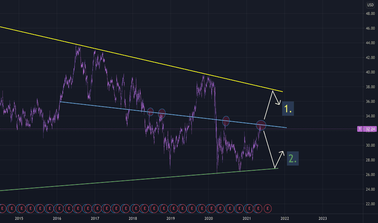
Task: Click the 34.00 price axis label
Action: point(370,116)
